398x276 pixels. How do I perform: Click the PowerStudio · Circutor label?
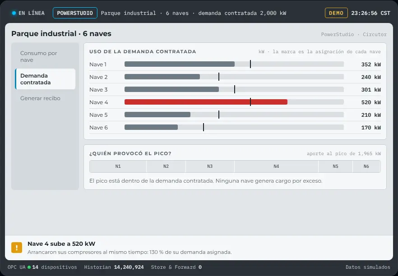[354, 34]
